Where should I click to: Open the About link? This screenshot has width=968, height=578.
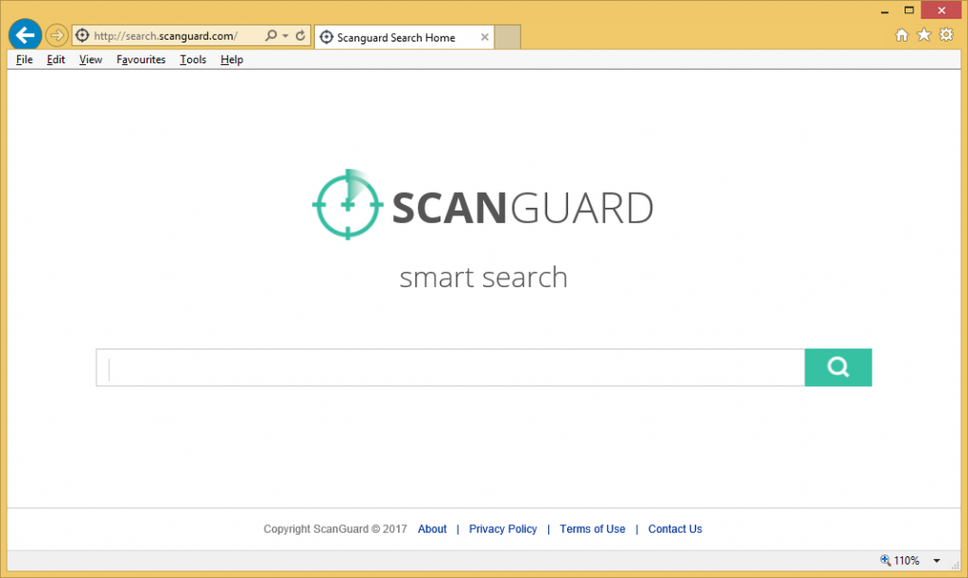click(432, 529)
